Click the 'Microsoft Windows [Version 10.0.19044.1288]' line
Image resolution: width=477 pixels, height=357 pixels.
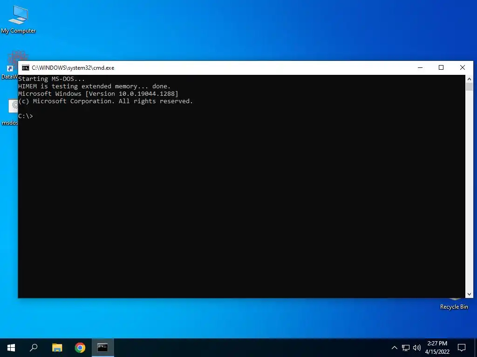[98, 94]
